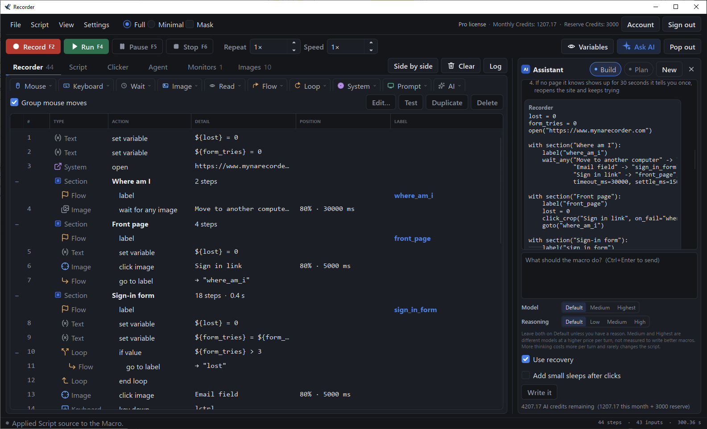This screenshot has height=429, width=707.
Task: Set Reasoning to Low
Action: (x=595, y=322)
